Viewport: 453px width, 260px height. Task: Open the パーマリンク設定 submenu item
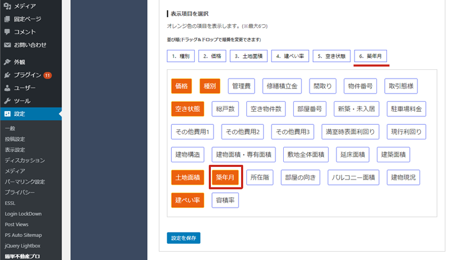24,181
